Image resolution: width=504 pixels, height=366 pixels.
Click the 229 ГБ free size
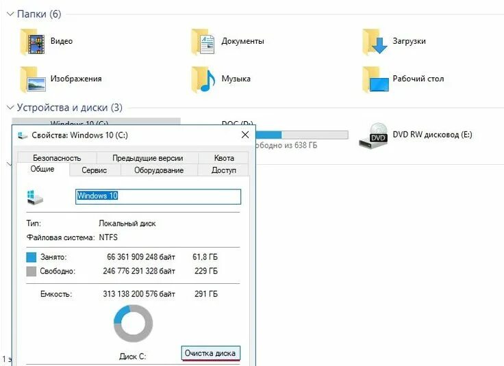pos(206,271)
